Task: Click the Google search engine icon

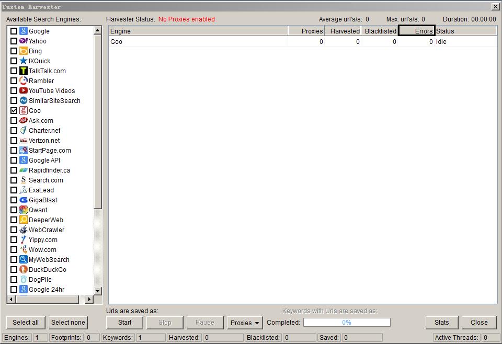Action: [x=24, y=31]
